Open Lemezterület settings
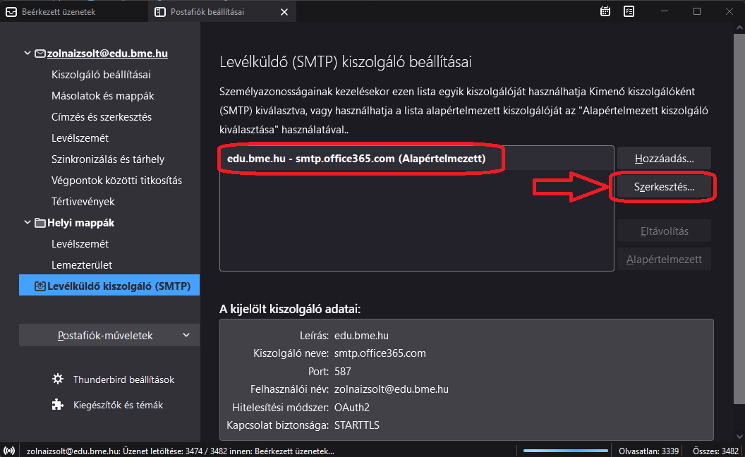 (x=82, y=265)
